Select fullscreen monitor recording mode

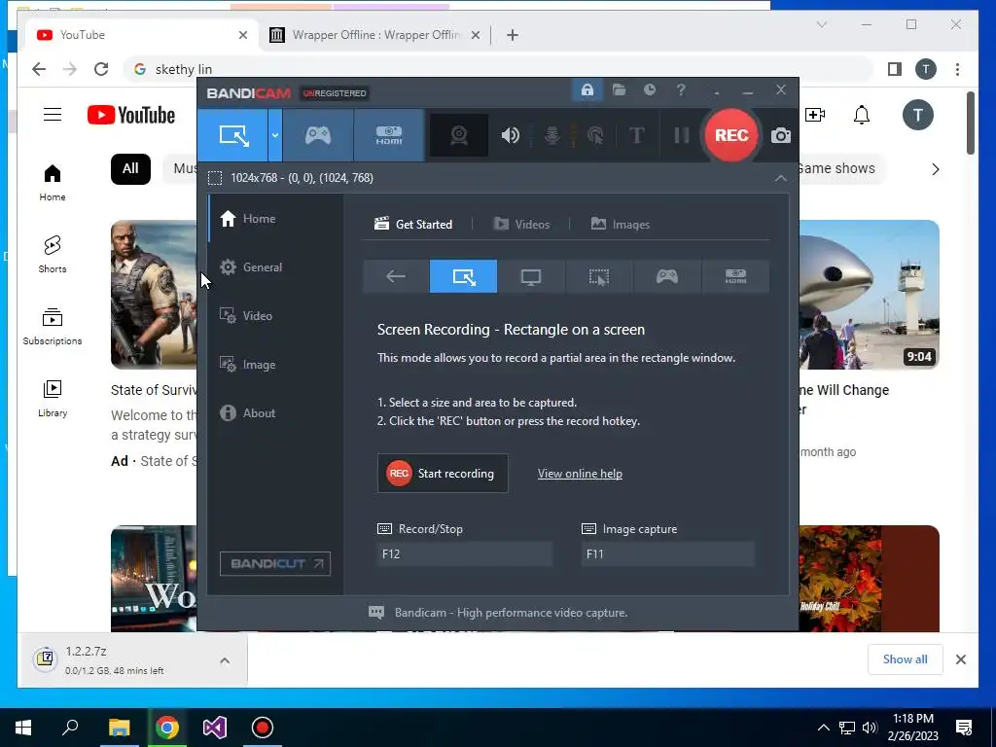click(x=531, y=276)
